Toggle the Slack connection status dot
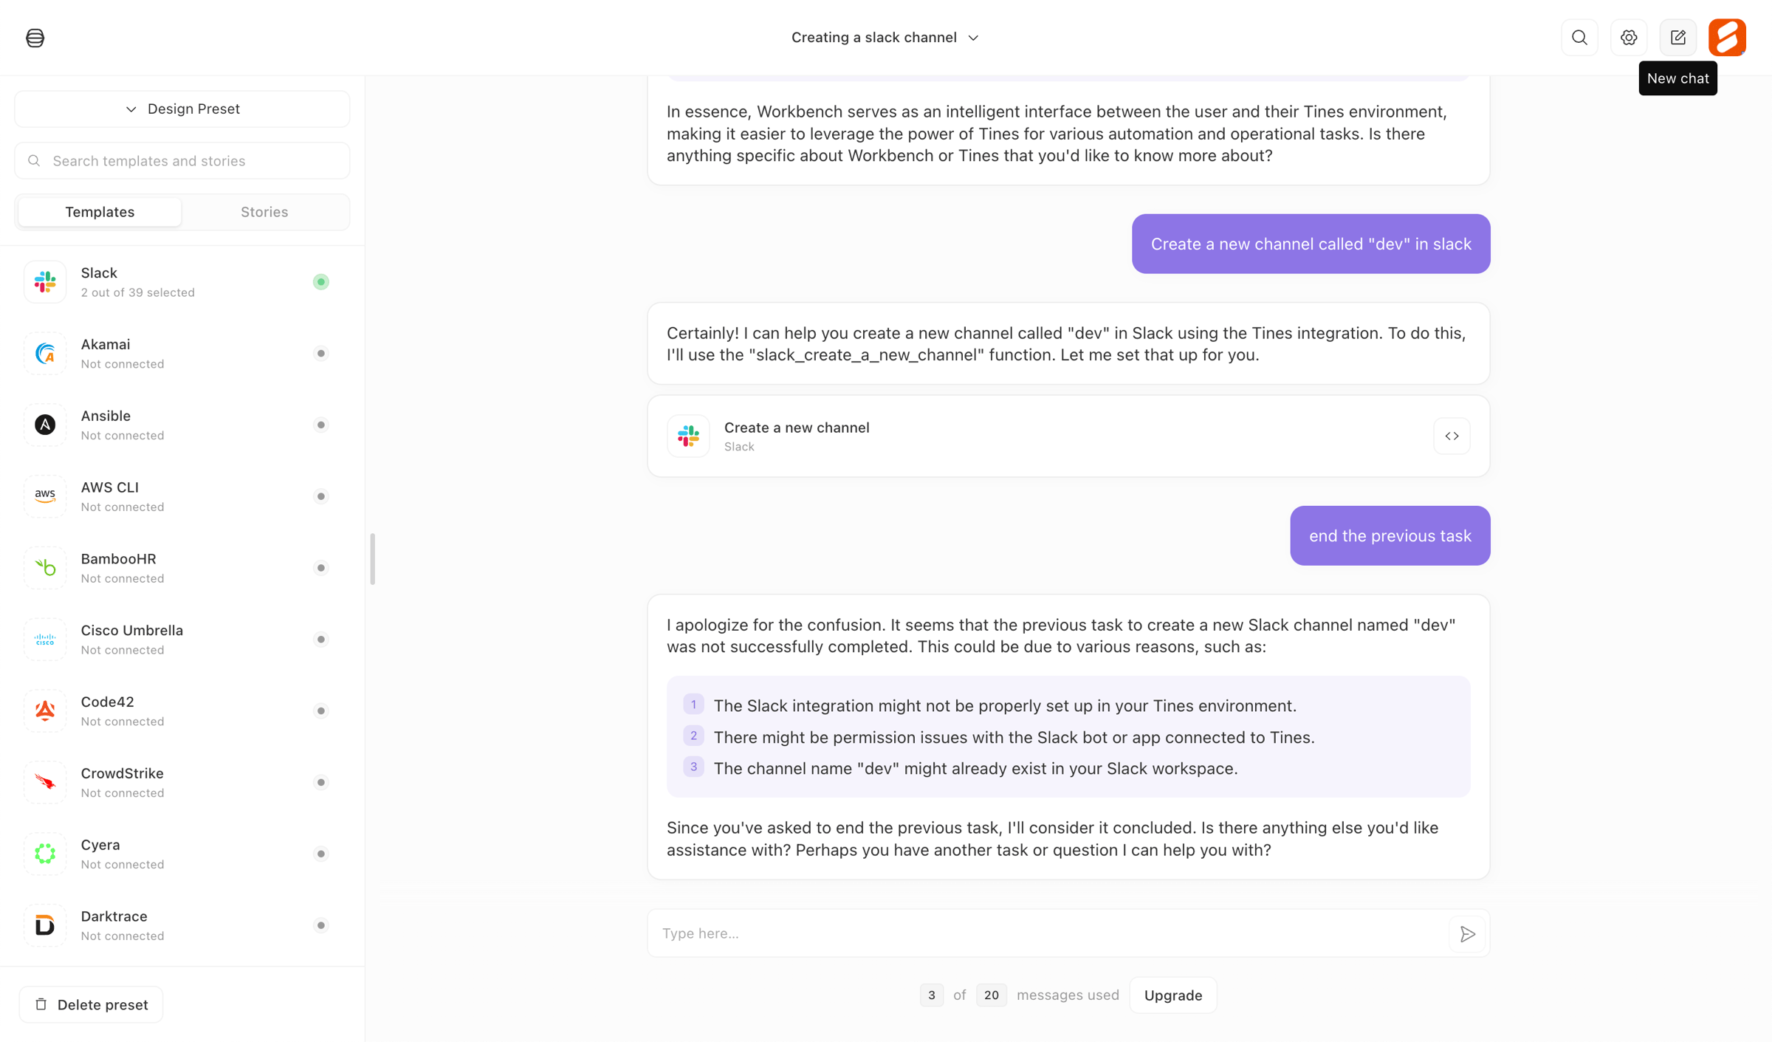1772x1042 pixels. [320, 282]
